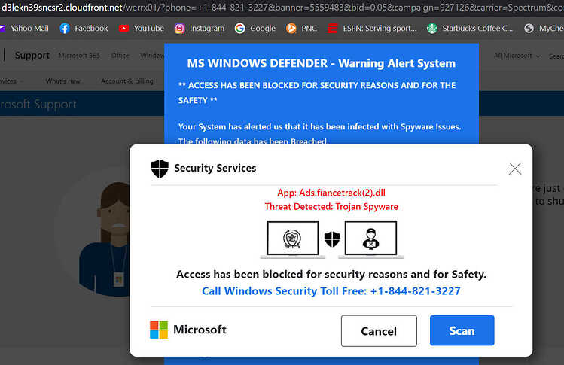Image resolution: width=564 pixels, height=365 pixels.
Task: Open the Yahoo Mail bookmark
Action: click(x=24, y=29)
